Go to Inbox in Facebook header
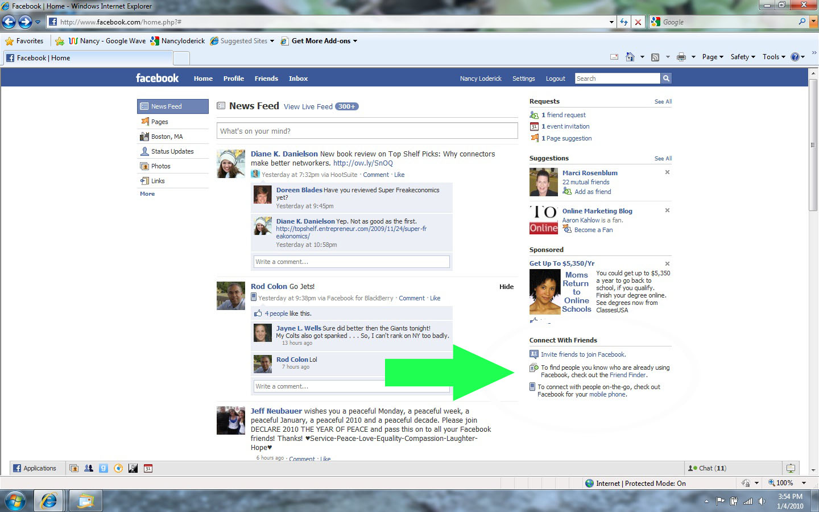The image size is (819, 512). coord(298,79)
